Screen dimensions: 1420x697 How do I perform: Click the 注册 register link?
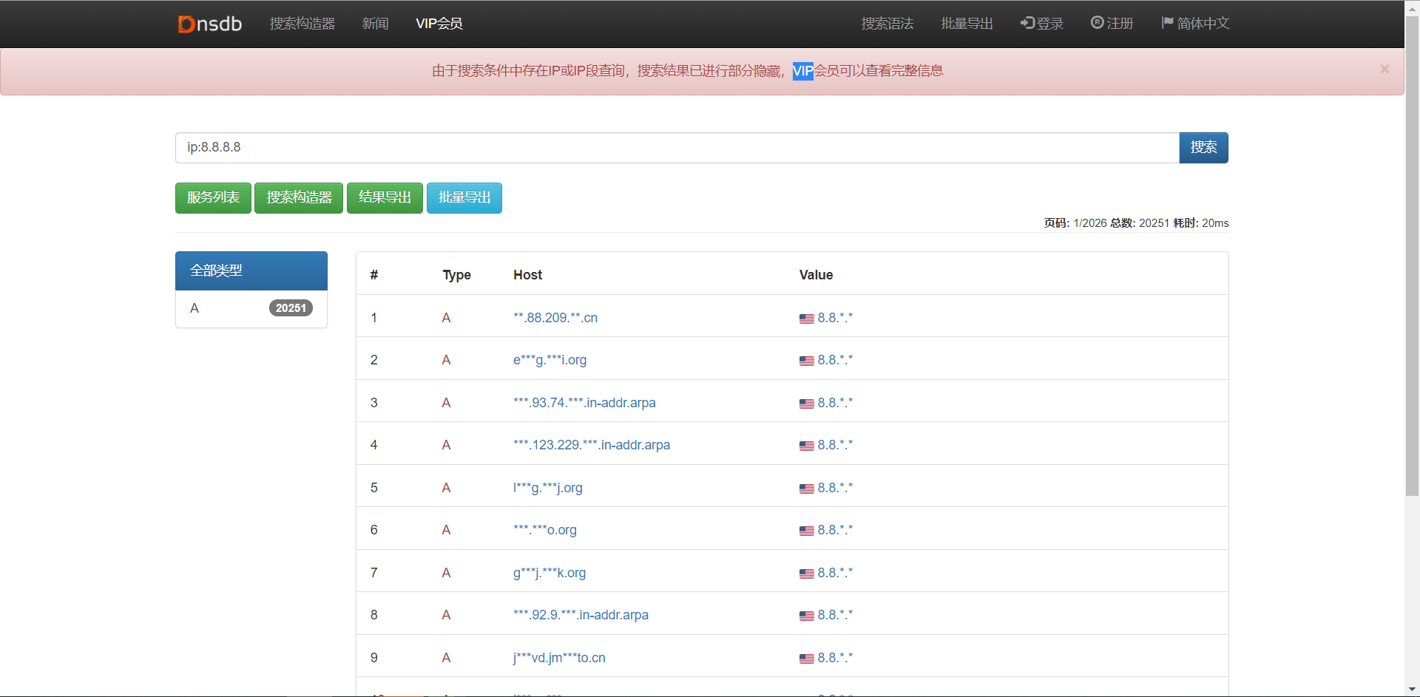[x=1112, y=24]
